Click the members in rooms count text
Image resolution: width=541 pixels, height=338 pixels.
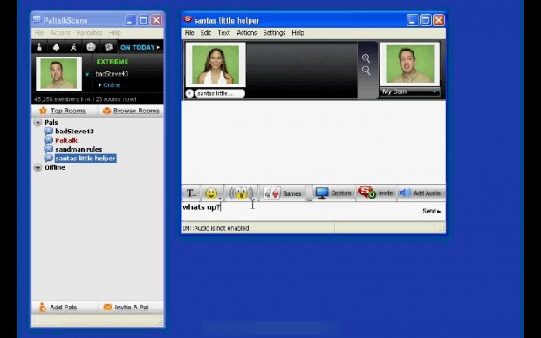tap(85, 99)
